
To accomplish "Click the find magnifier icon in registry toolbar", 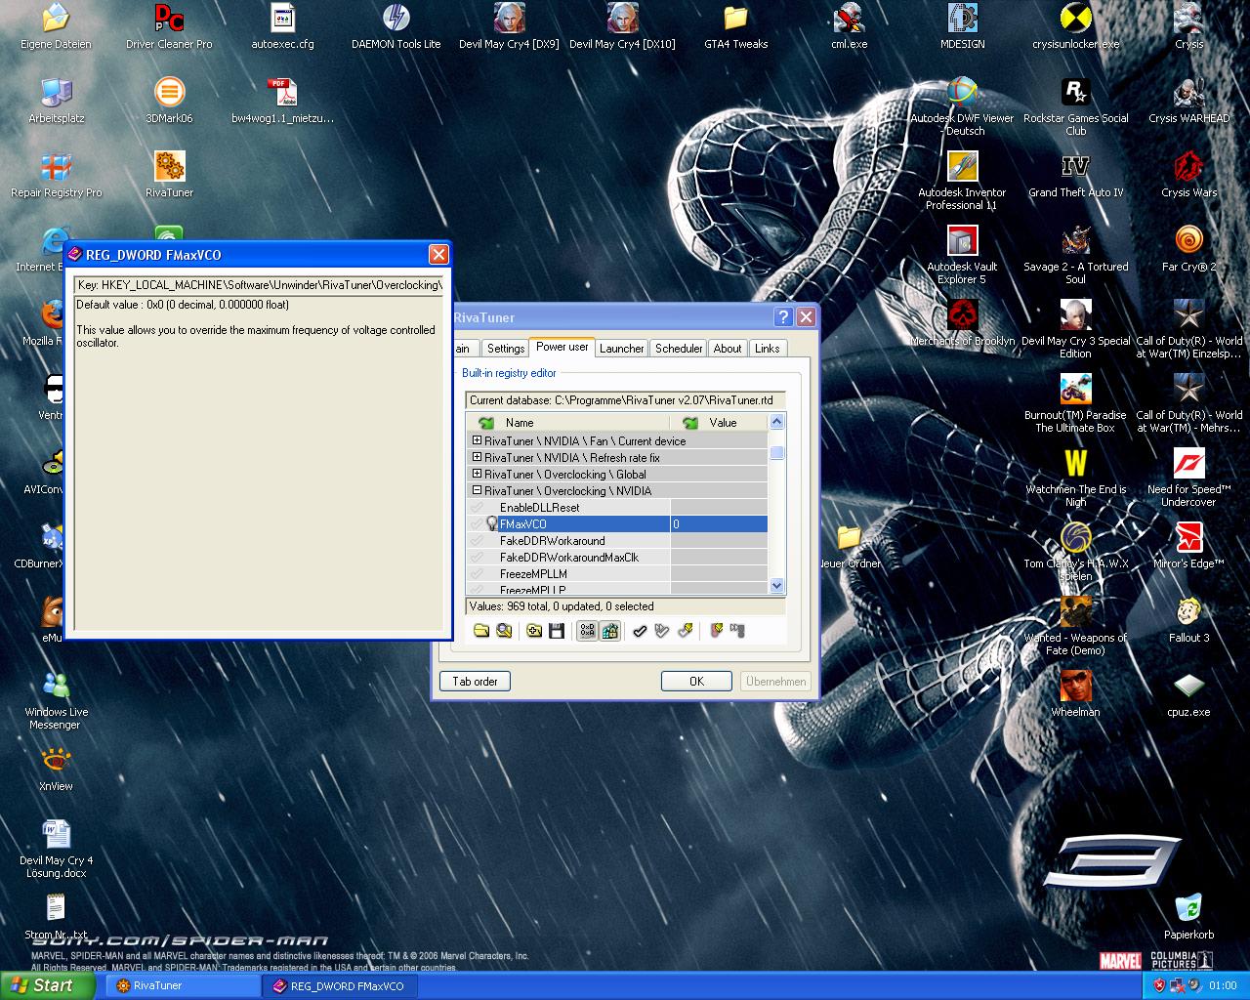I will (504, 631).
